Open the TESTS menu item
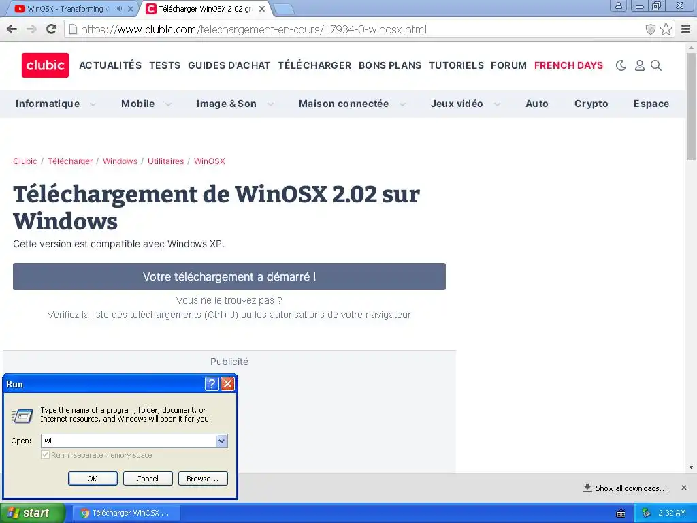The height and width of the screenshot is (523, 697). (165, 65)
